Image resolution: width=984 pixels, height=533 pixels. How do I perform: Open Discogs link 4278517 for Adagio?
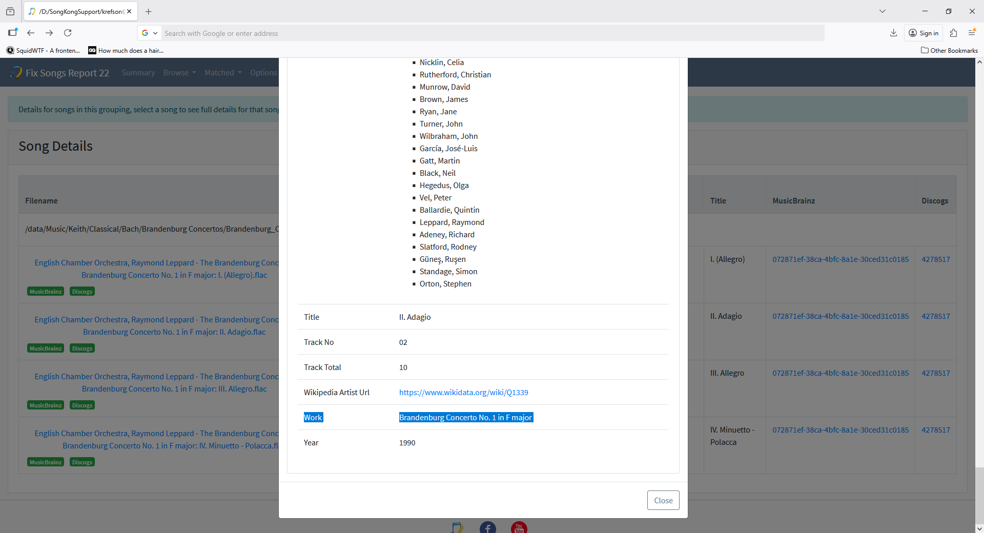pyautogui.click(x=935, y=316)
